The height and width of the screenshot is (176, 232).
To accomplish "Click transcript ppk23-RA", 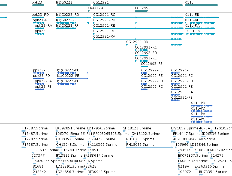I will (x=40, y=28).
